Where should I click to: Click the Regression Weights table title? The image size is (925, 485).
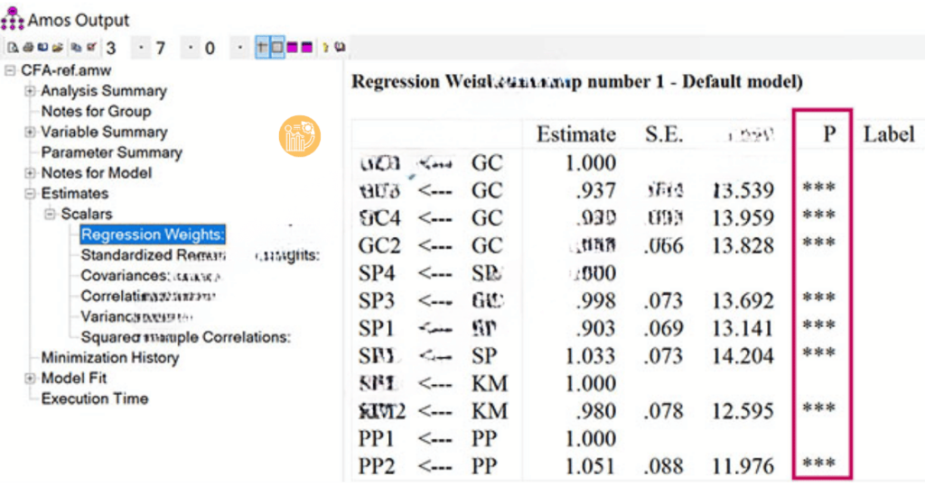click(577, 81)
